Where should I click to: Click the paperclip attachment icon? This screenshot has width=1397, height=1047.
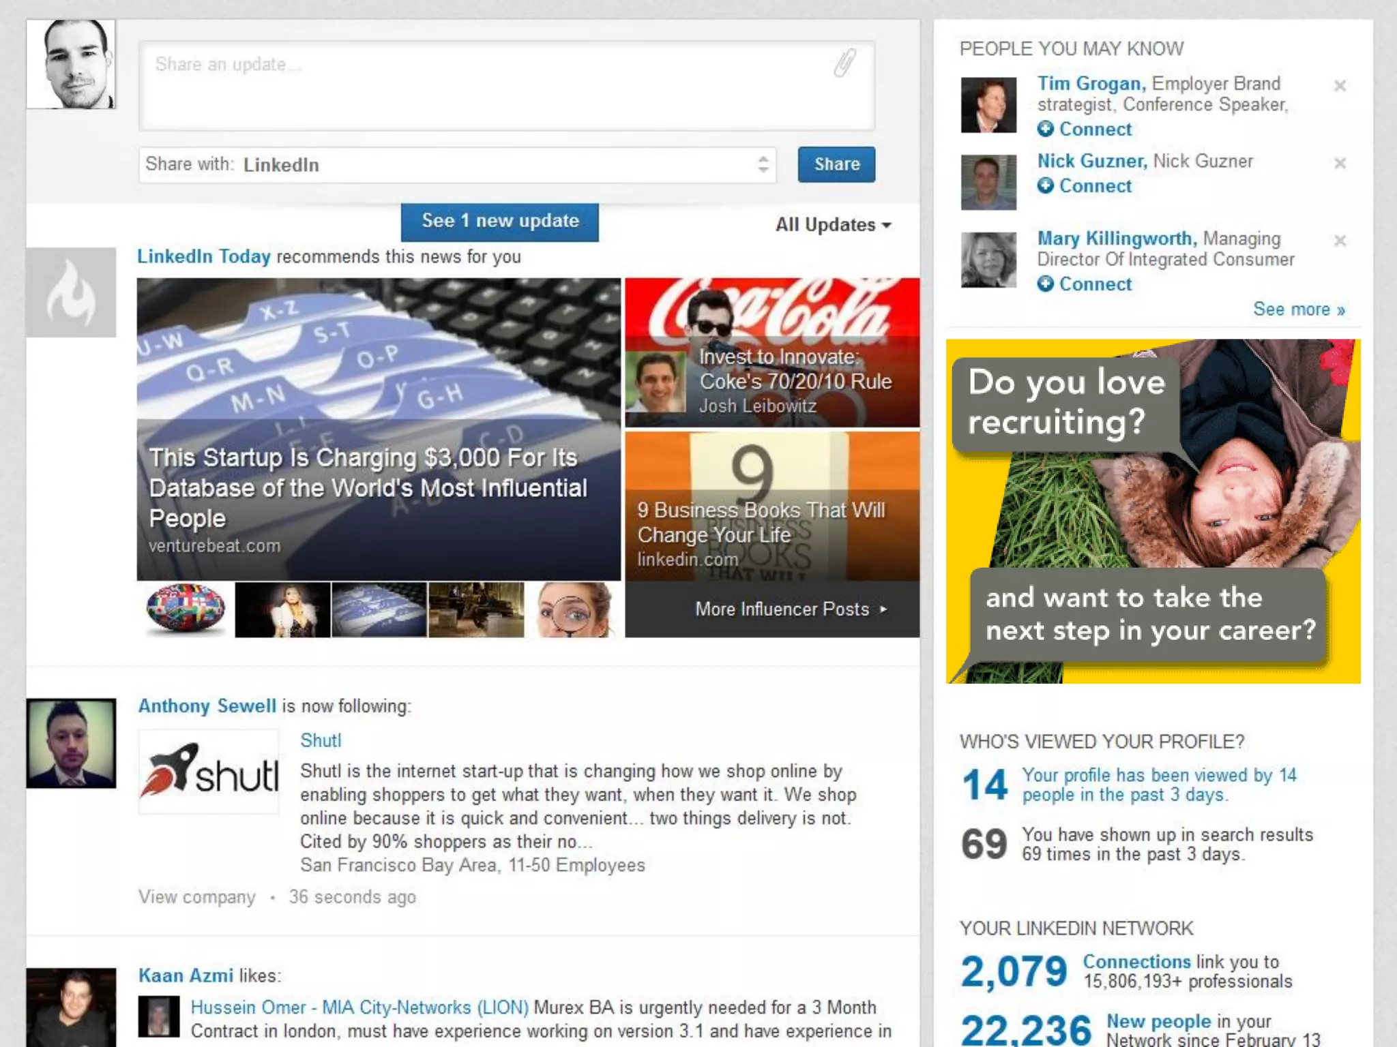click(844, 63)
